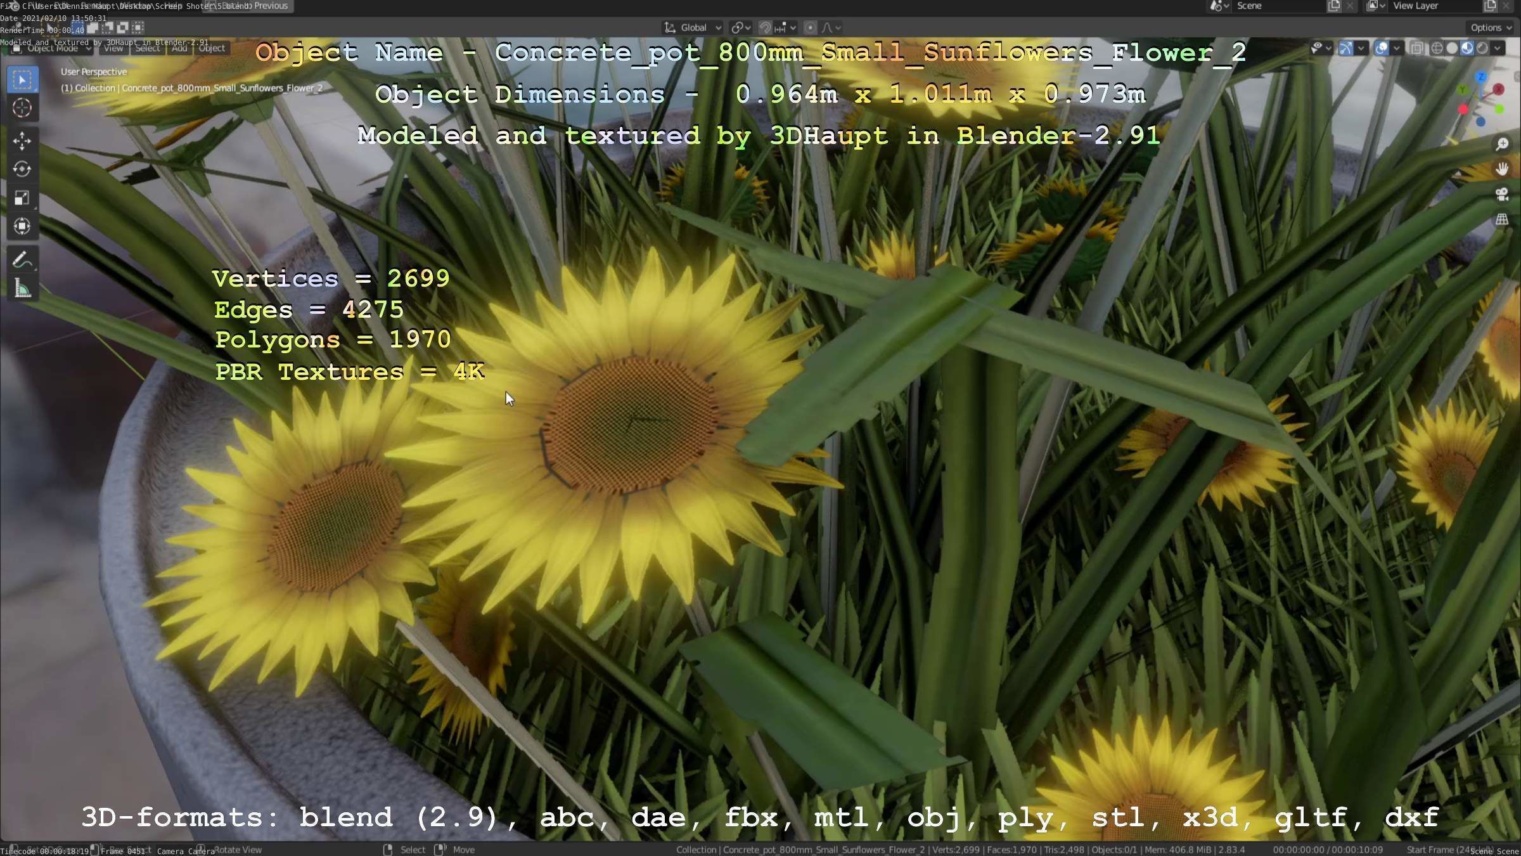Toggle viewport gizmos display
This screenshot has height=856, width=1521.
coord(1345,48)
